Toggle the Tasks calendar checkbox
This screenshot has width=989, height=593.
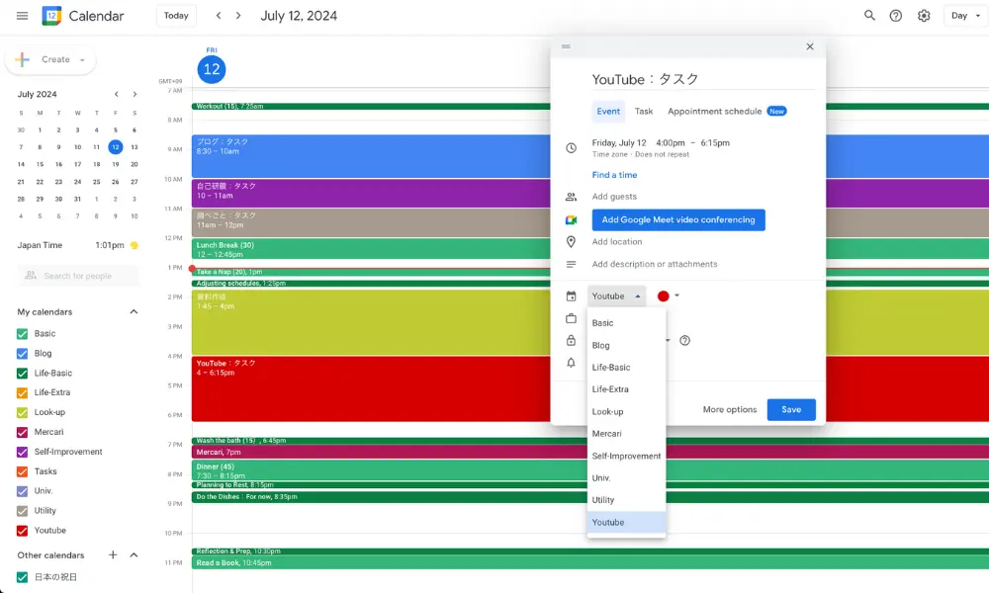click(22, 471)
